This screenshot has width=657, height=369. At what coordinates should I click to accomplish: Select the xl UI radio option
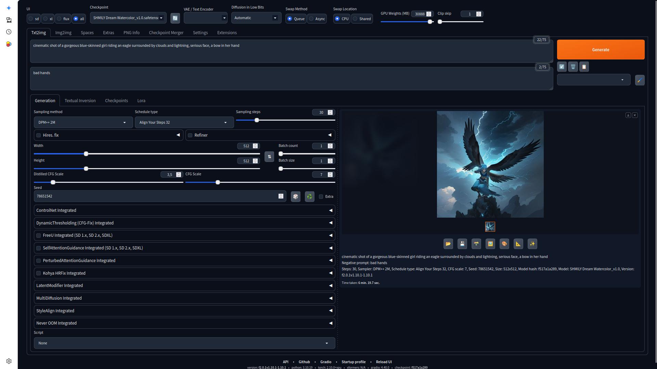48,19
